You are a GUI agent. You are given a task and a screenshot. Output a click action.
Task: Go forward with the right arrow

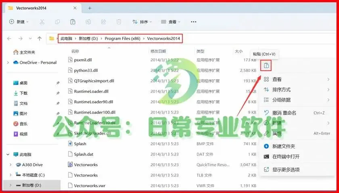tap(21, 38)
